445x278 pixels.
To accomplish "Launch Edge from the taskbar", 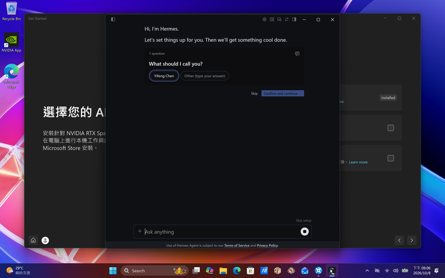I will 237,271.
